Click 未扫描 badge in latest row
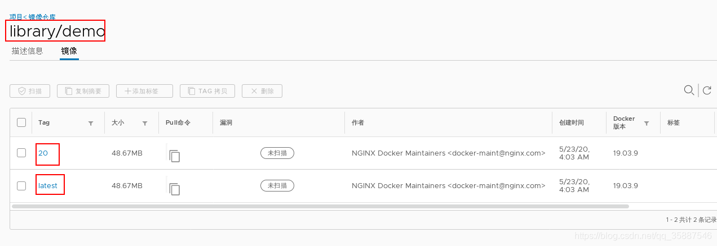The height and width of the screenshot is (246, 717). [x=277, y=185]
